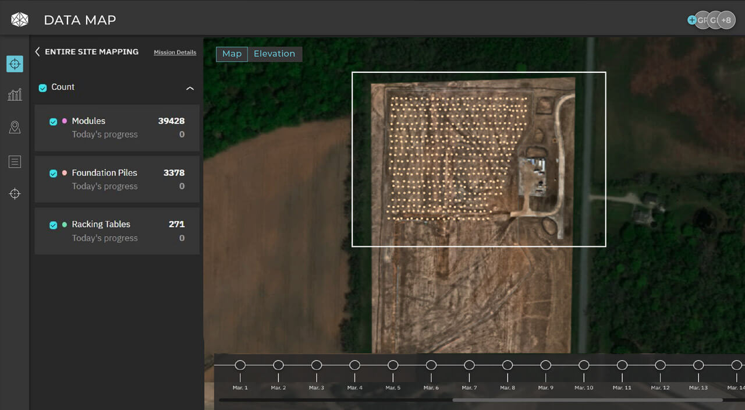
Task: Select the Mar. 7 timeline marker
Action: pos(469,365)
